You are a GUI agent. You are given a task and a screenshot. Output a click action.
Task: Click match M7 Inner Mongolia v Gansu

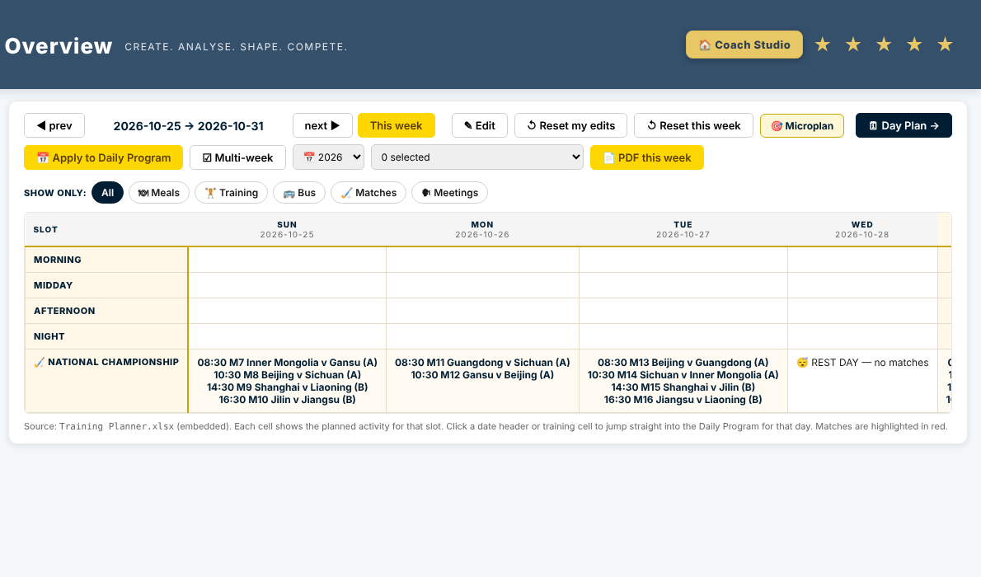[287, 363]
